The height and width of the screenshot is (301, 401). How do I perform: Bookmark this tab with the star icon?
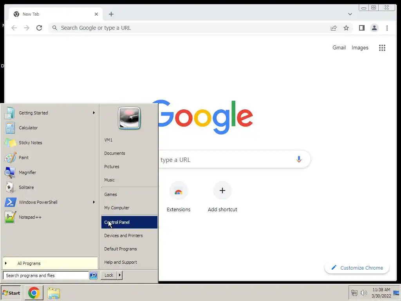tap(346, 28)
